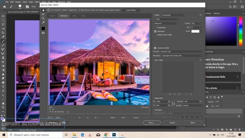Viewport: 245px width, 138px height.
Task: Select the Lasso tool in Photoshop toolbar
Action: coord(3,25)
